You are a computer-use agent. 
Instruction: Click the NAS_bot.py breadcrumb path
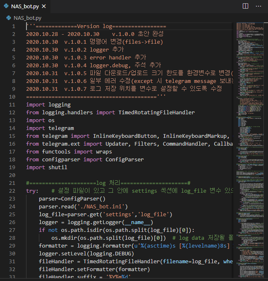tap(27, 18)
